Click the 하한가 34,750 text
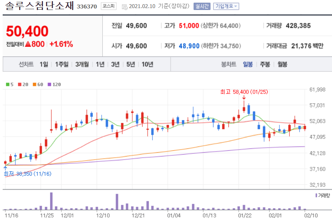332x219 pixels. click(x=221, y=46)
